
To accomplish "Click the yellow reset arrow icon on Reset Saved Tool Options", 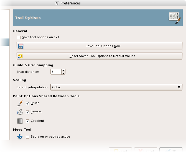I will (x=20, y=56).
